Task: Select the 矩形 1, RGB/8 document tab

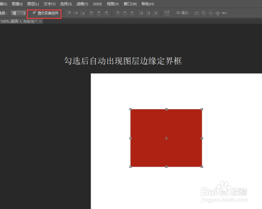Action: [x=18, y=21]
